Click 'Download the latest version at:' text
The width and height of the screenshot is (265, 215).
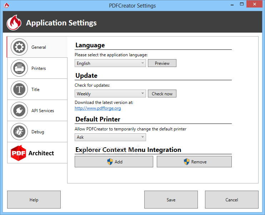click(104, 102)
